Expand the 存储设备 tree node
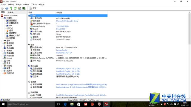 2,53
